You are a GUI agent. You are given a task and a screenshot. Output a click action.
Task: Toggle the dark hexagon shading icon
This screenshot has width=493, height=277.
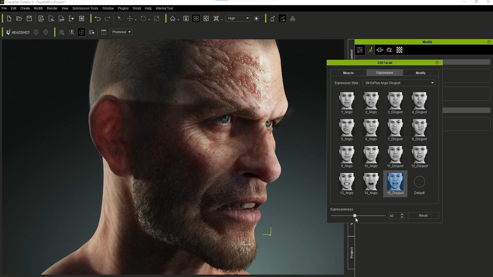(62, 32)
